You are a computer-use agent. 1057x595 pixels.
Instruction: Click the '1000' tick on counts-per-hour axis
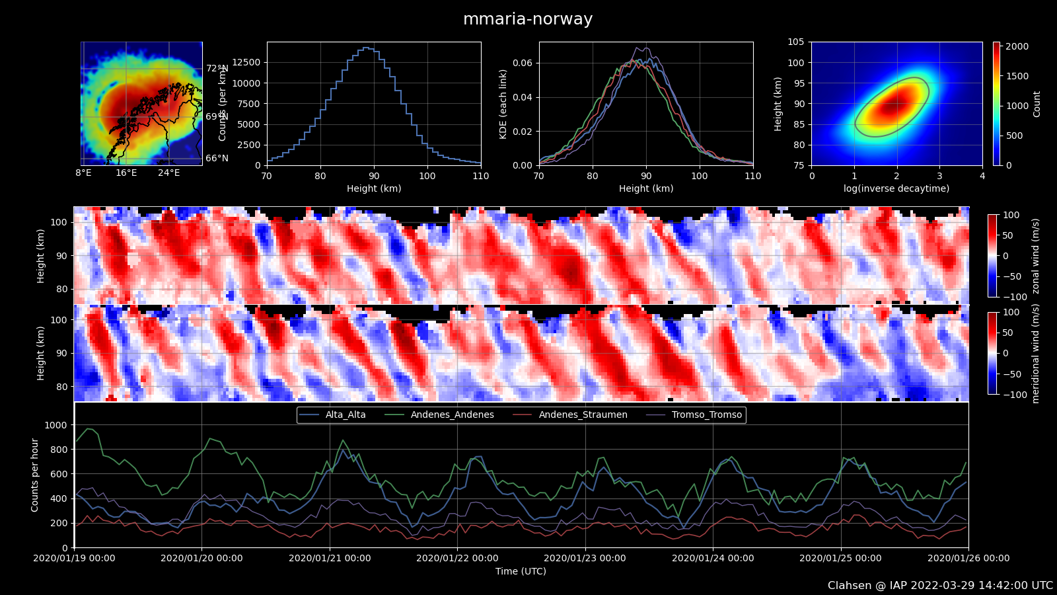55,425
